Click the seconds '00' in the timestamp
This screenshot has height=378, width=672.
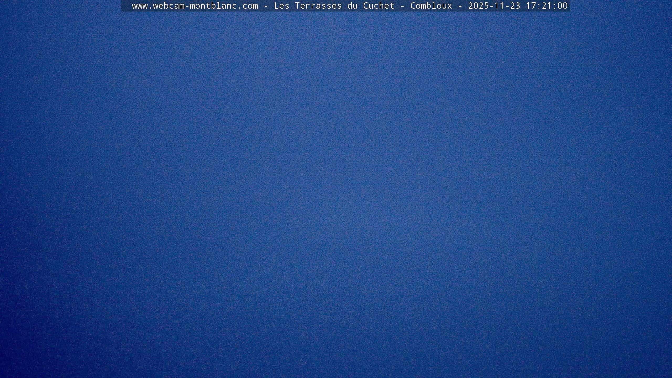(562, 6)
